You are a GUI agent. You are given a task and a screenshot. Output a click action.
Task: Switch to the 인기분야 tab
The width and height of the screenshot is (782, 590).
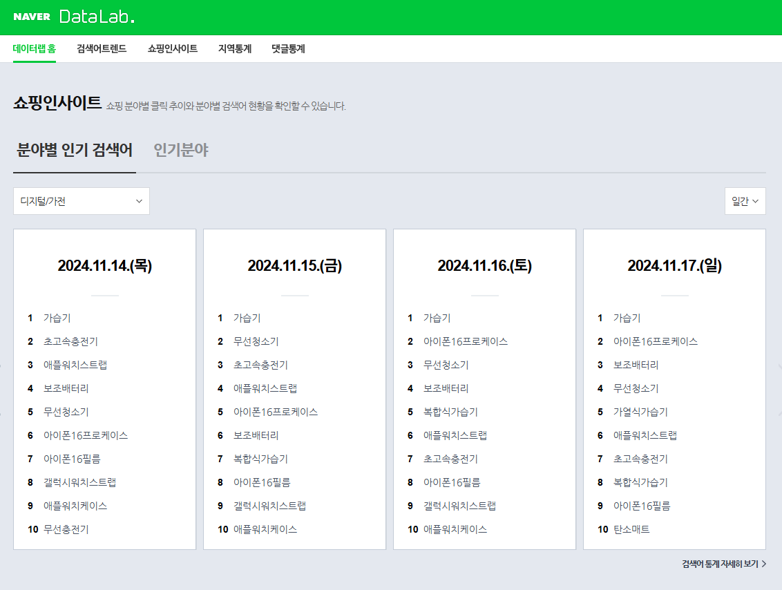pyautogui.click(x=180, y=148)
